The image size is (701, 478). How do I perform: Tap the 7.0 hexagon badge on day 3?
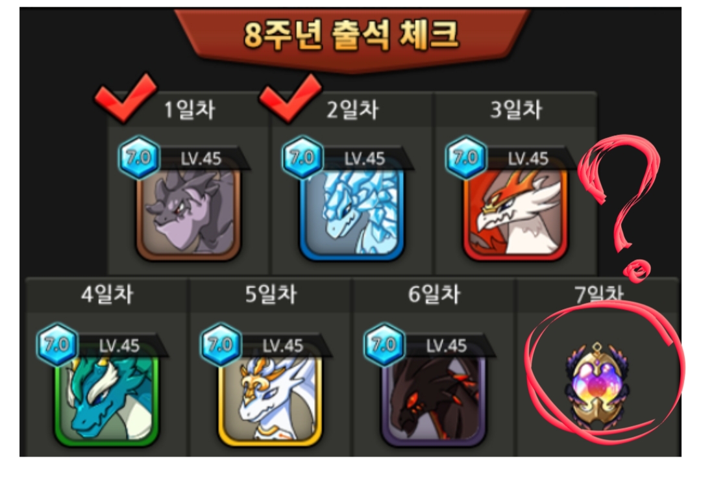[466, 158]
